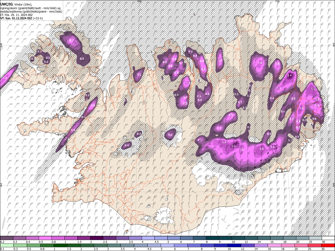Pick the light grey snow swatch starting at 25

(x=315, y=238)
